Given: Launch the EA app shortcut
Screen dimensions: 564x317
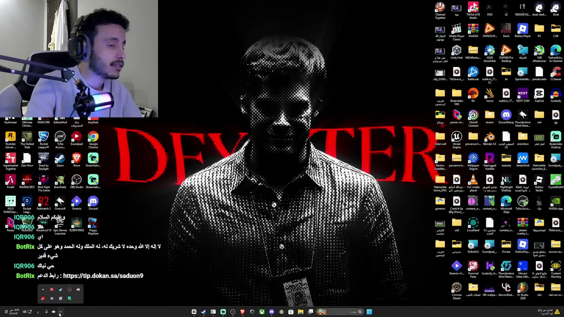Looking at the screenshot, I should click(x=473, y=96).
